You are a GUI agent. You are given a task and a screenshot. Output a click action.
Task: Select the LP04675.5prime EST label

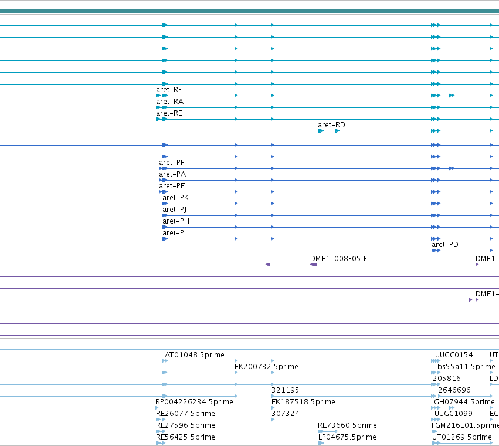(x=347, y=437)
